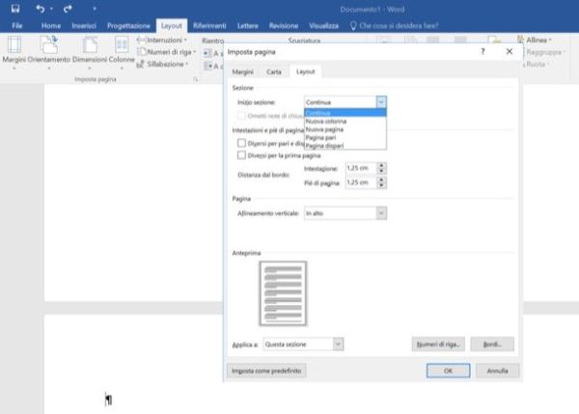Choose Pagina pari in the list
Screen dimensions: 579x414
click(x=345, y=137)
